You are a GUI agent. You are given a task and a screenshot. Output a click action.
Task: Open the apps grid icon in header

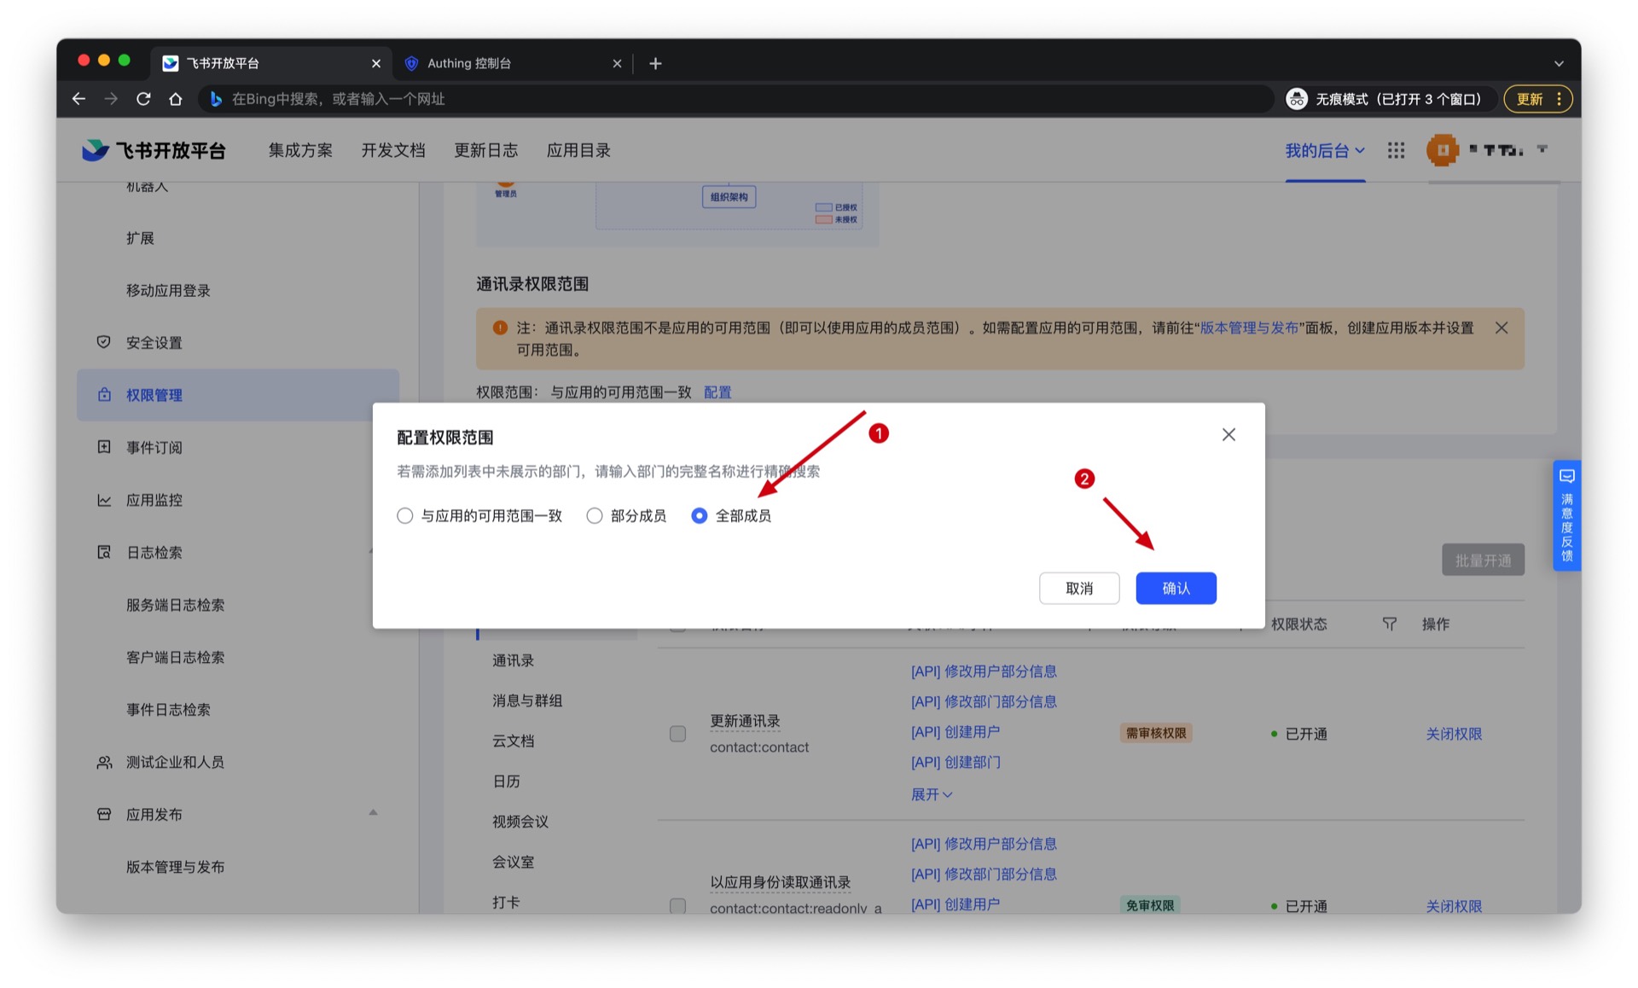pos(1396,150)
